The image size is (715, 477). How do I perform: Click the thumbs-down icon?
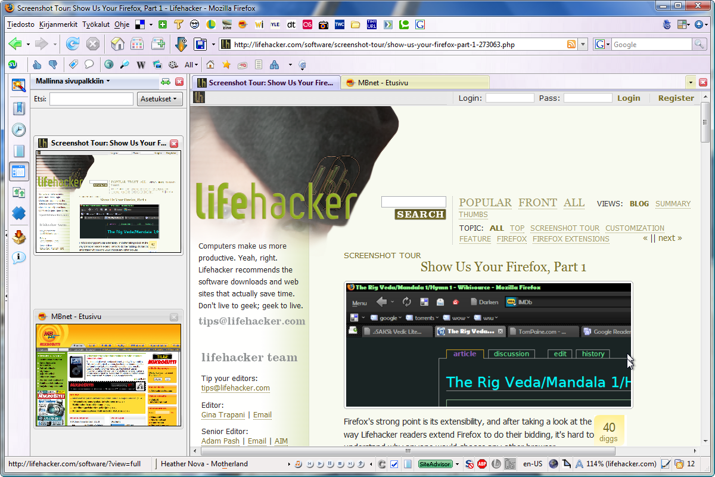click(x=52, y=64)
